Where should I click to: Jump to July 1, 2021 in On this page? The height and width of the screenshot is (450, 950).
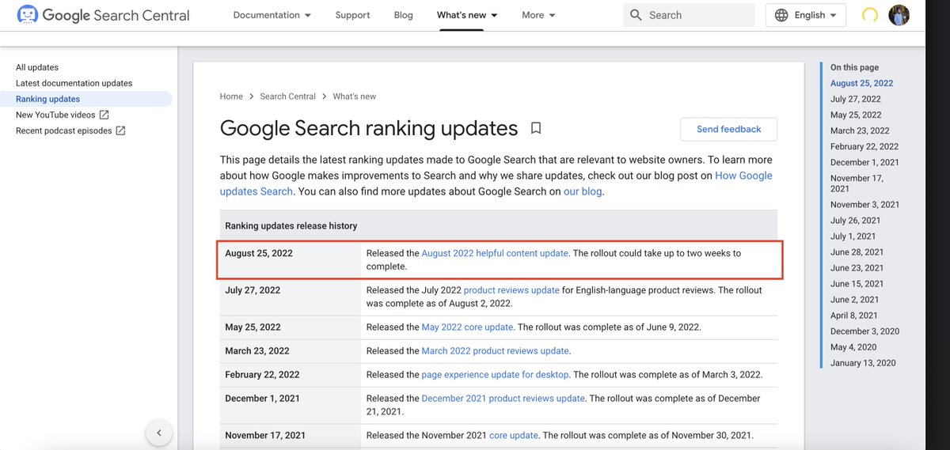point(853,236)
